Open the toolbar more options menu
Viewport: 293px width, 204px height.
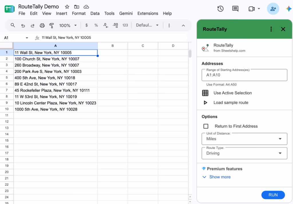(169, 25)
